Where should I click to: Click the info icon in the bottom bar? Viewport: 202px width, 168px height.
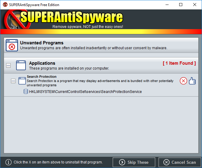click(x=9, y=162)
